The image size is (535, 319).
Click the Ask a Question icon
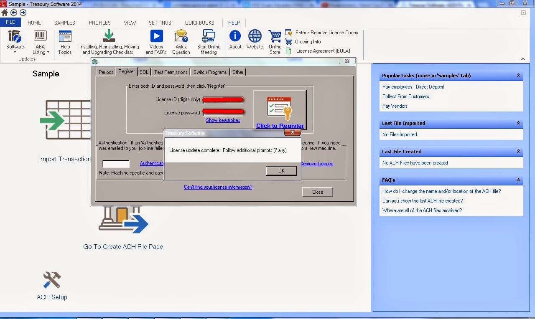(181, 36)
